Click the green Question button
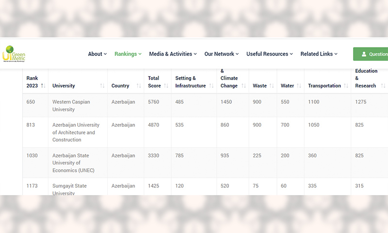388x233 pixels. coord(371,54)
